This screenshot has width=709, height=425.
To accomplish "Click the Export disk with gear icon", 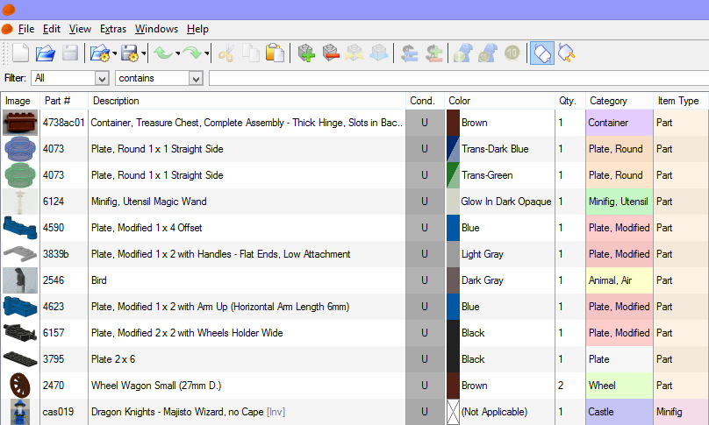I will coord(130,53).
